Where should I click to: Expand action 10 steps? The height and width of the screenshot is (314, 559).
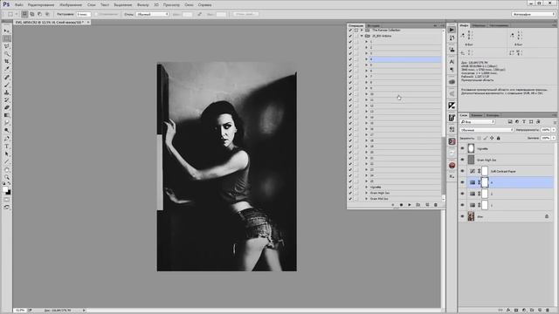pyautogui.click(x=366, y=94)
